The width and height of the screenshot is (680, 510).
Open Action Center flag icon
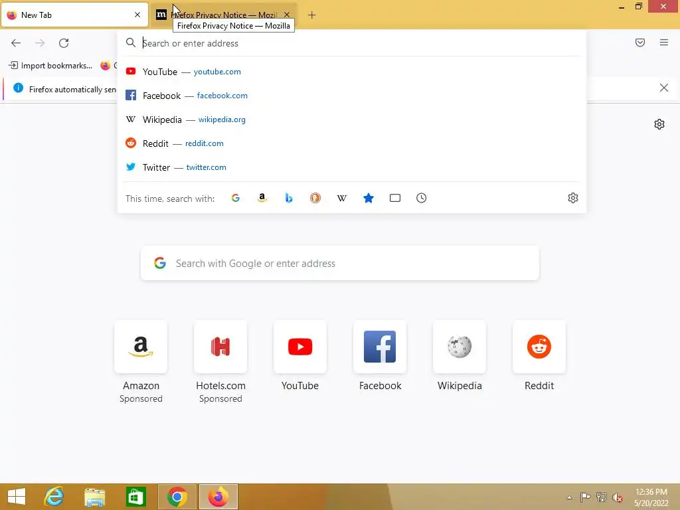[x=585, y=497]
